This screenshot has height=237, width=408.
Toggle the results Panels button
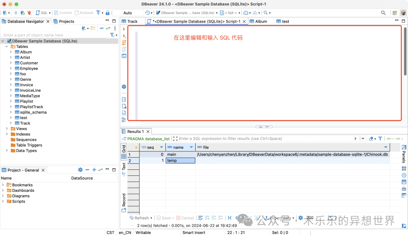click(404, 154)
